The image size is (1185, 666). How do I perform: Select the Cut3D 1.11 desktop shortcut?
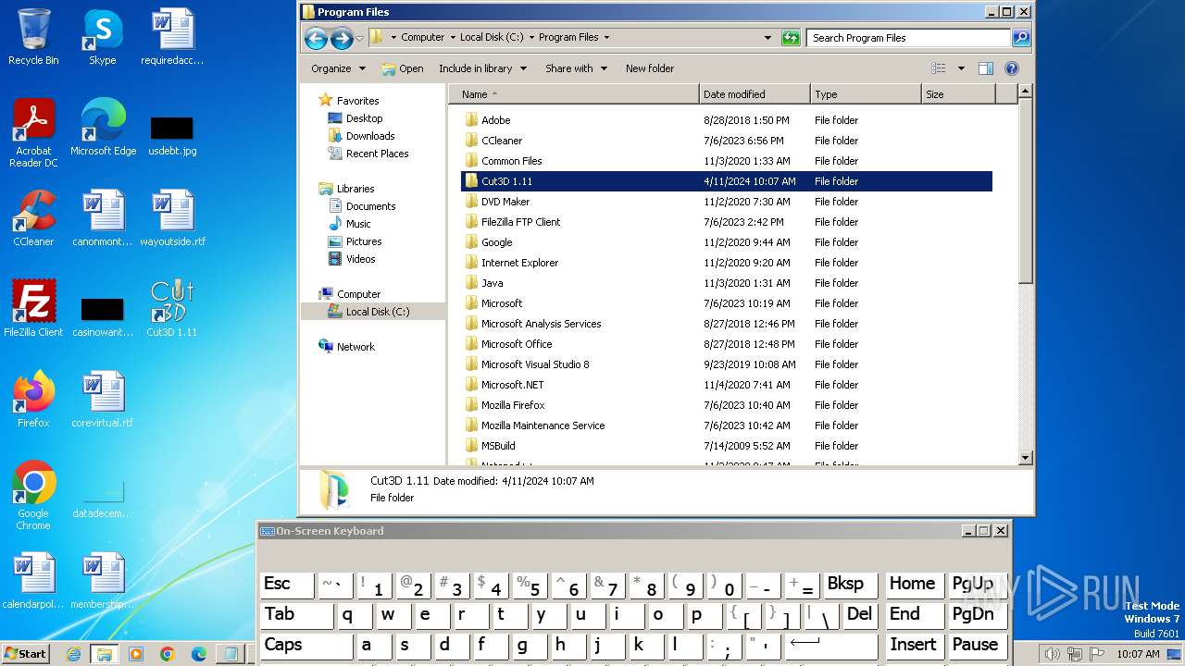click(172, 309)
